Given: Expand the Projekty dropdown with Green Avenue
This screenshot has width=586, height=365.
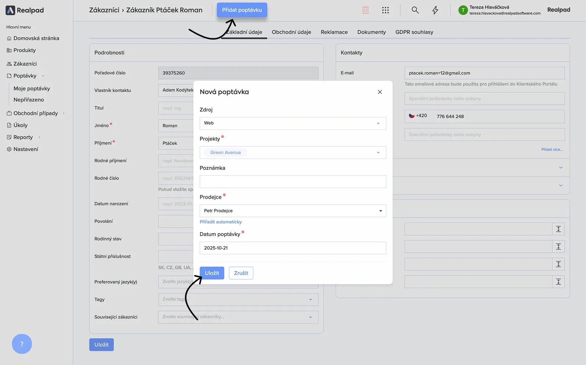Looking at the screenshot, I should pos(293,153).
